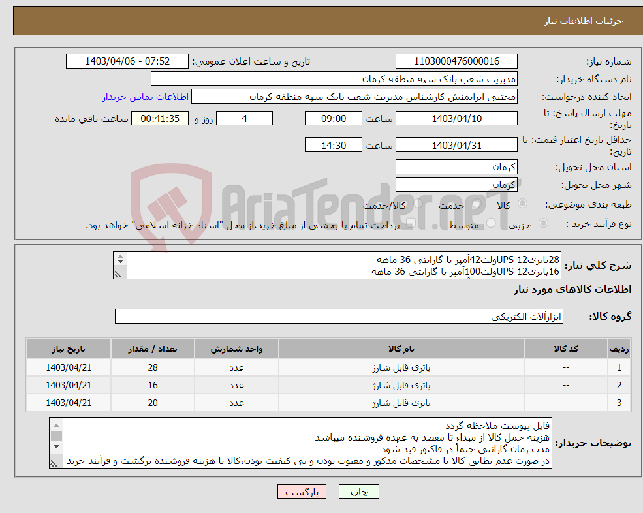Select the کالا/خدمت radio button
The width and height of the screenshot is (643, 513).
(418, 204)
